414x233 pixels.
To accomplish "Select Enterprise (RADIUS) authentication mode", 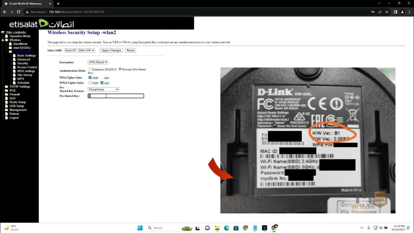I will 90,69.
